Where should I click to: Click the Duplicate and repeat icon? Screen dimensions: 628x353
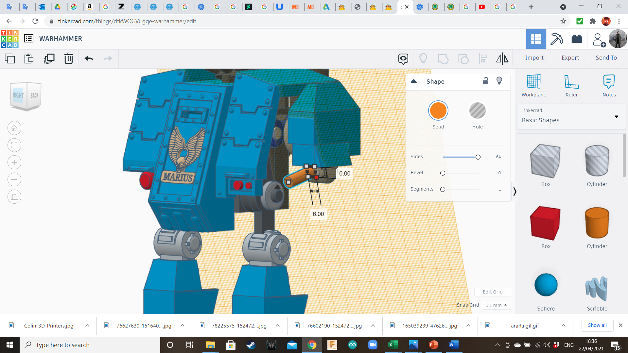pos(49,59)
